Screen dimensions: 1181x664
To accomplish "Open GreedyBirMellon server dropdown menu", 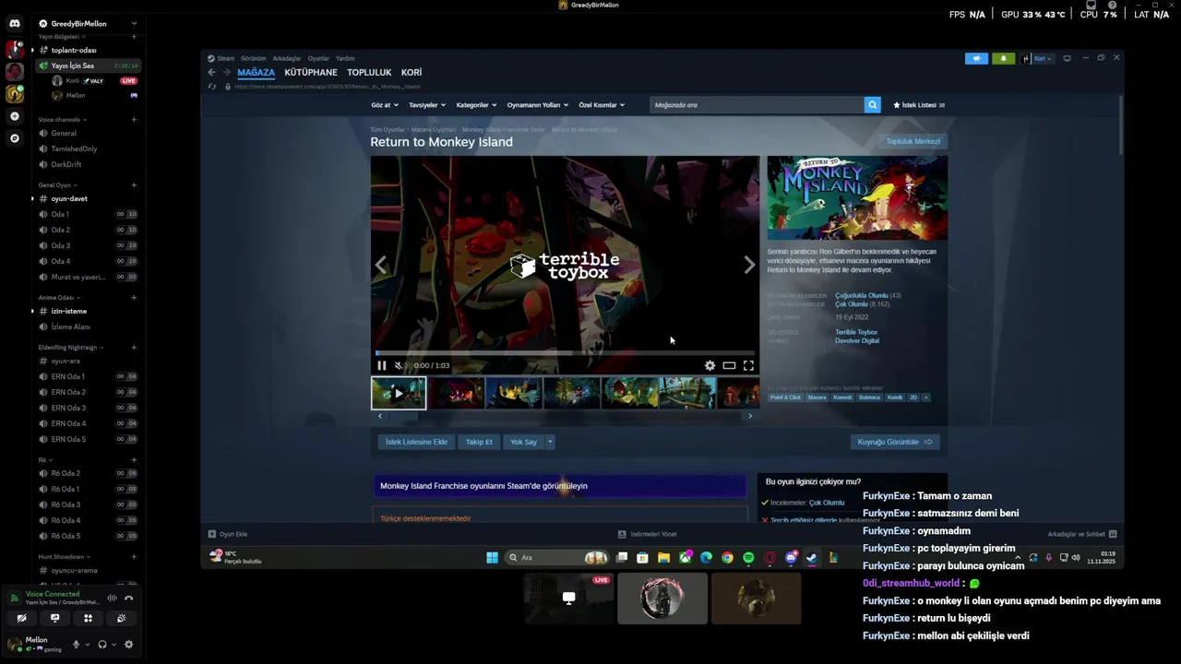I will click(134, 23).
